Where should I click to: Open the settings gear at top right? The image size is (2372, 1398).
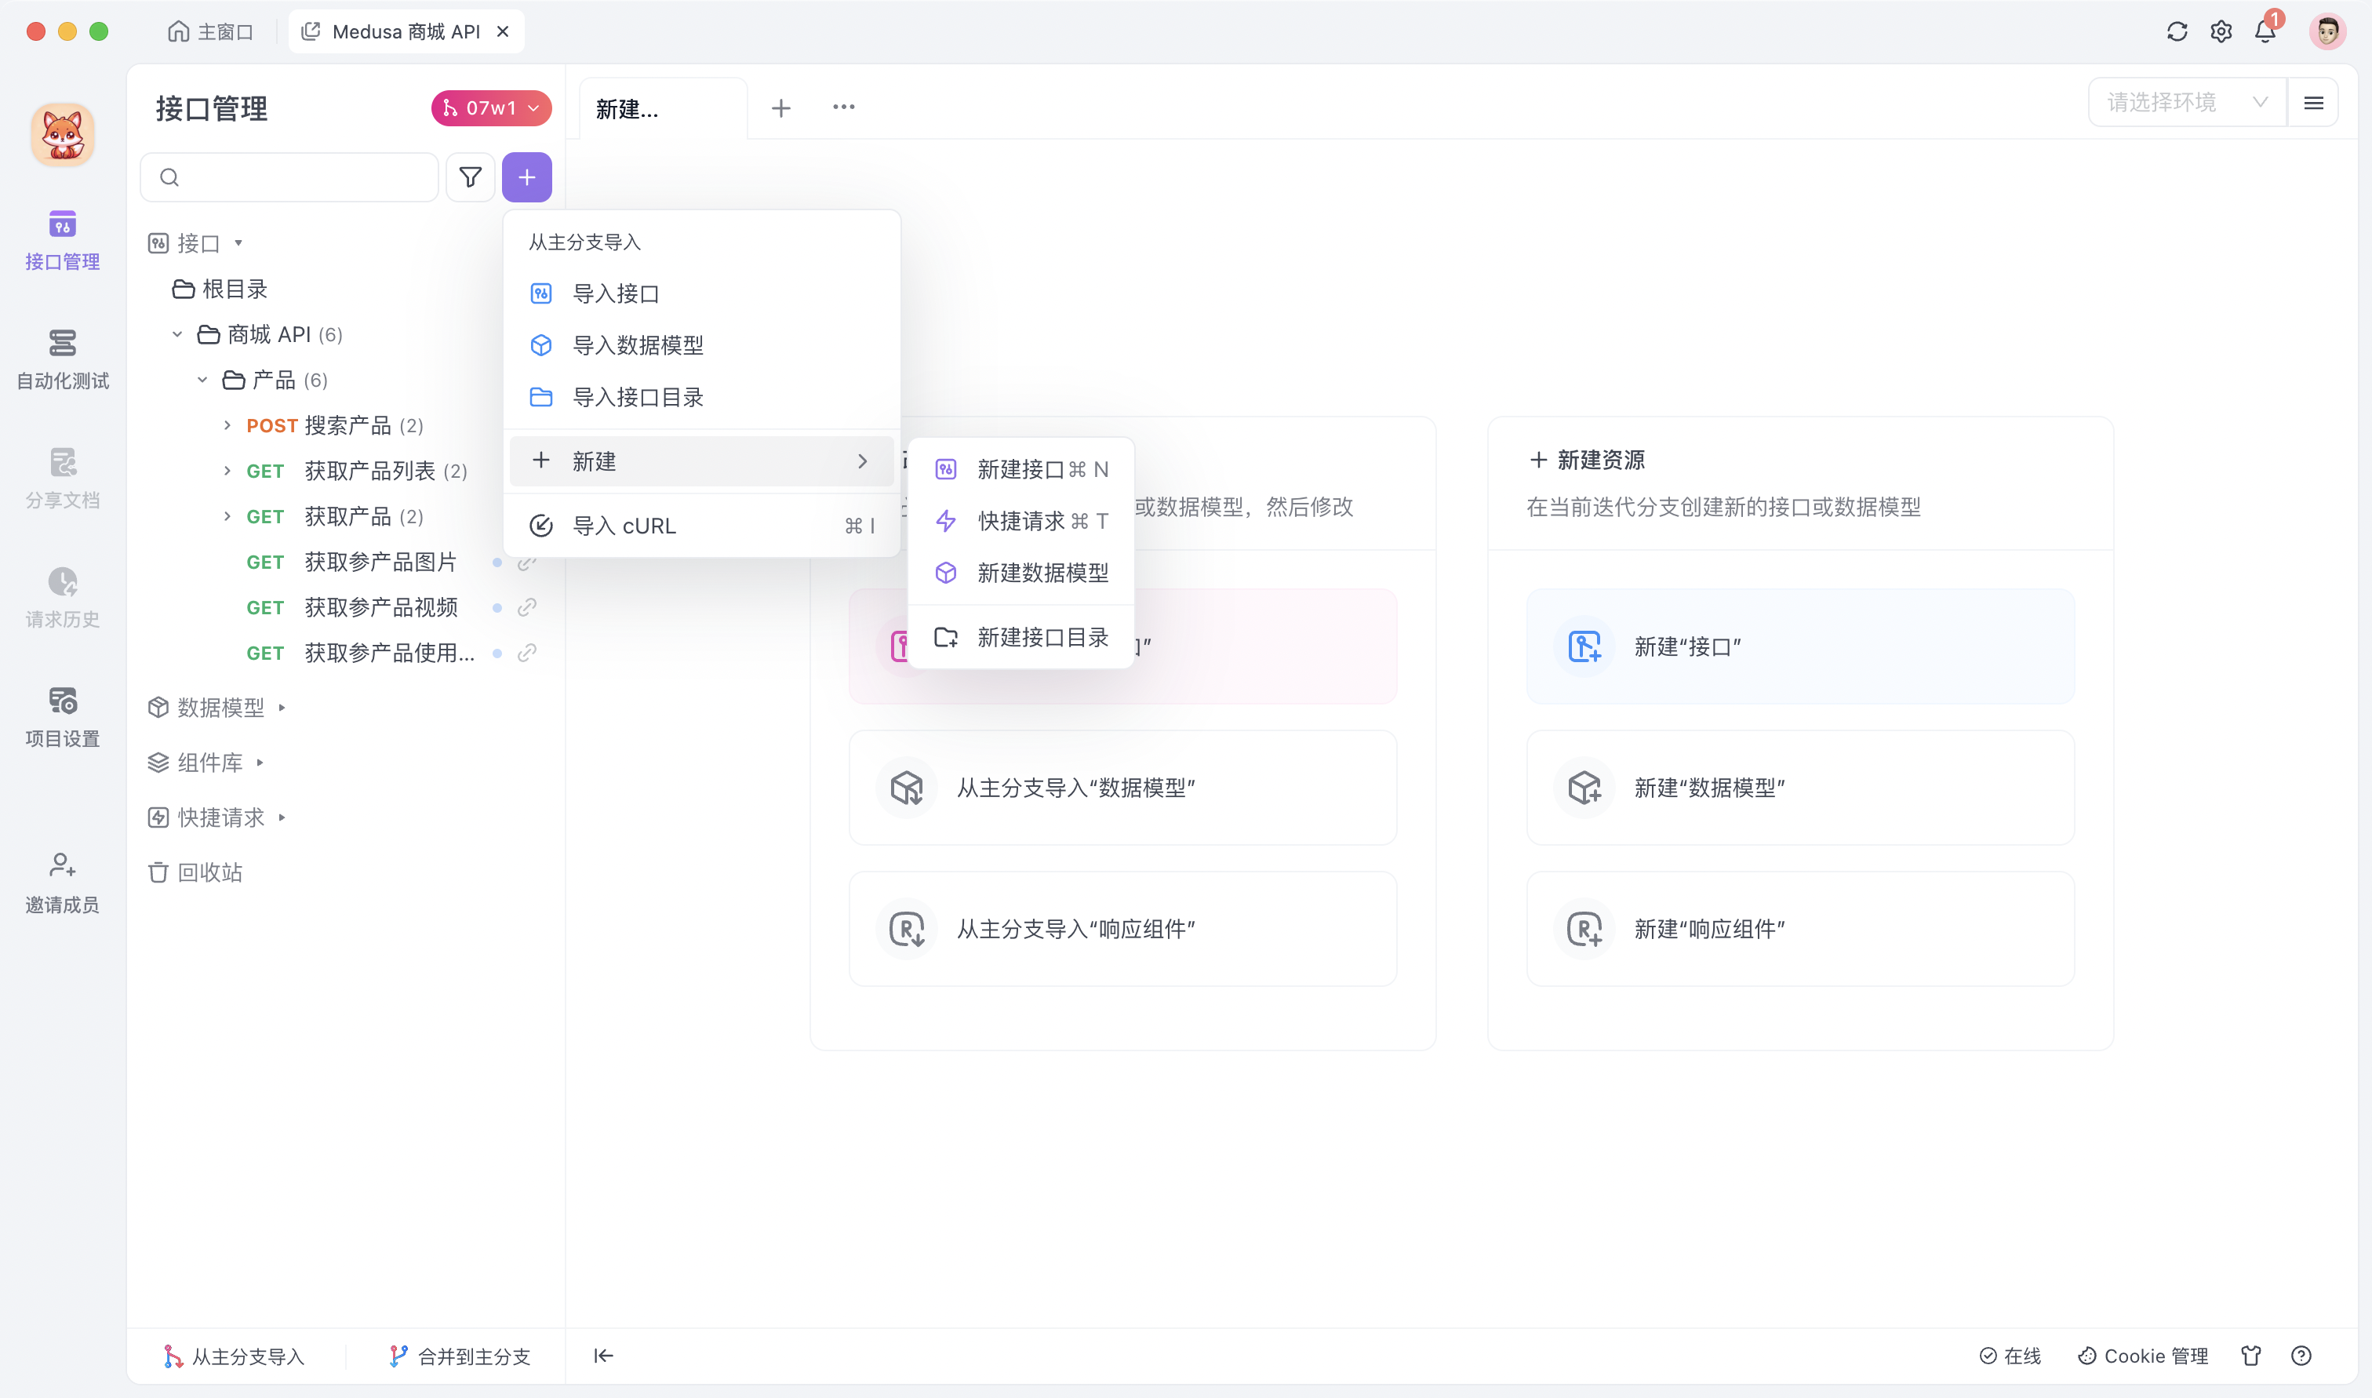pyautogui.click(x=2221, y=31)
